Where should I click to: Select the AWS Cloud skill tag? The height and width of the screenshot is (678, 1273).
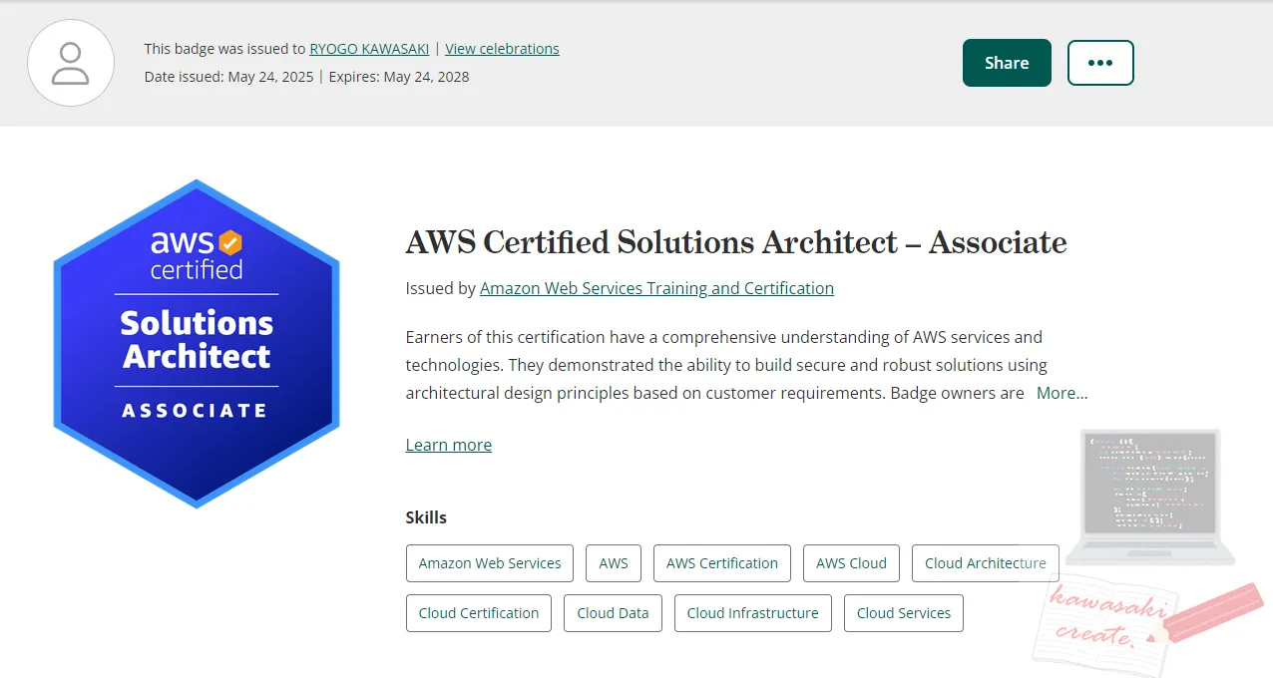coord(851,563)
